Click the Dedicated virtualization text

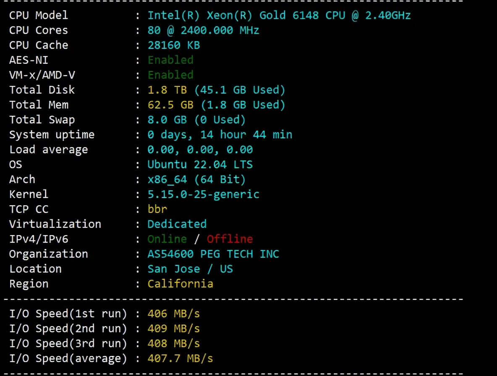(x=177, y=224)
